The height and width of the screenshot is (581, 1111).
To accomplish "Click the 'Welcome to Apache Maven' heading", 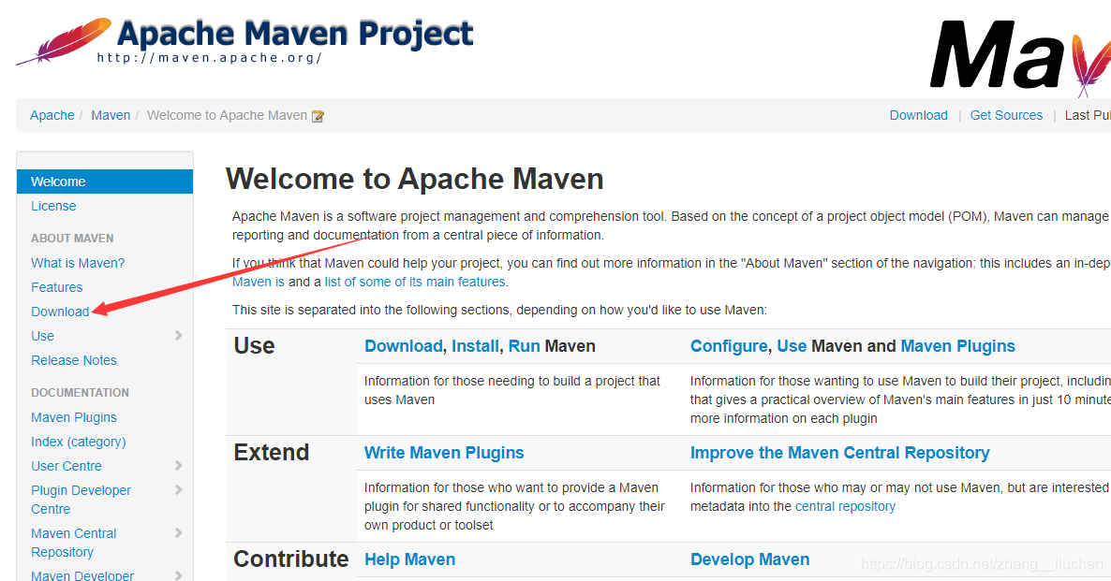I will click(414, 179).
